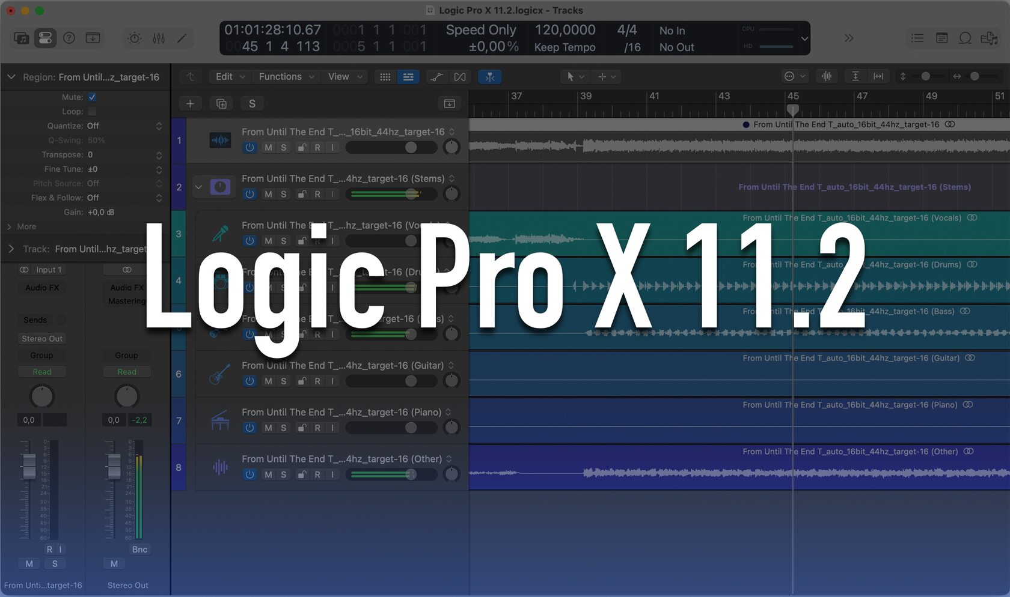Image resolution: width=1010 pixels, height=597 pixels.
Task: Toggle the Inspector panel button
Action: point(45,38)
